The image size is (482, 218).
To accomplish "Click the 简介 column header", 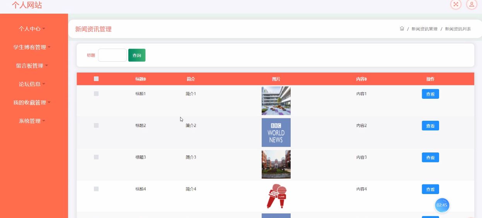I will coord(191,79).
